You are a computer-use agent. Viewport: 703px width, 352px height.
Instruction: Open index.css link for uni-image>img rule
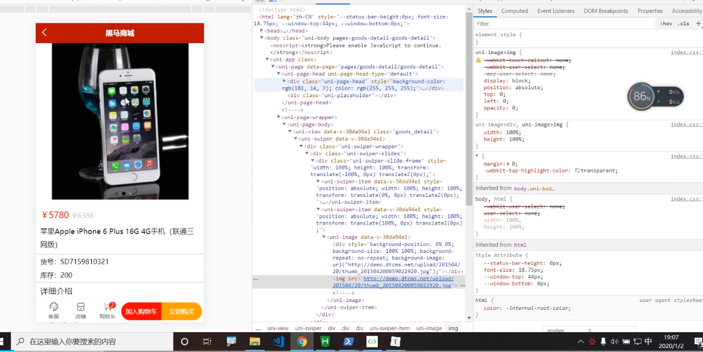coord(687,52)
